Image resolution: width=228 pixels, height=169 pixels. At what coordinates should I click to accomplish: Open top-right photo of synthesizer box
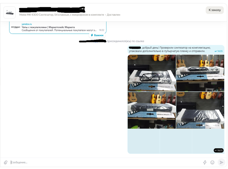(200, 73)
